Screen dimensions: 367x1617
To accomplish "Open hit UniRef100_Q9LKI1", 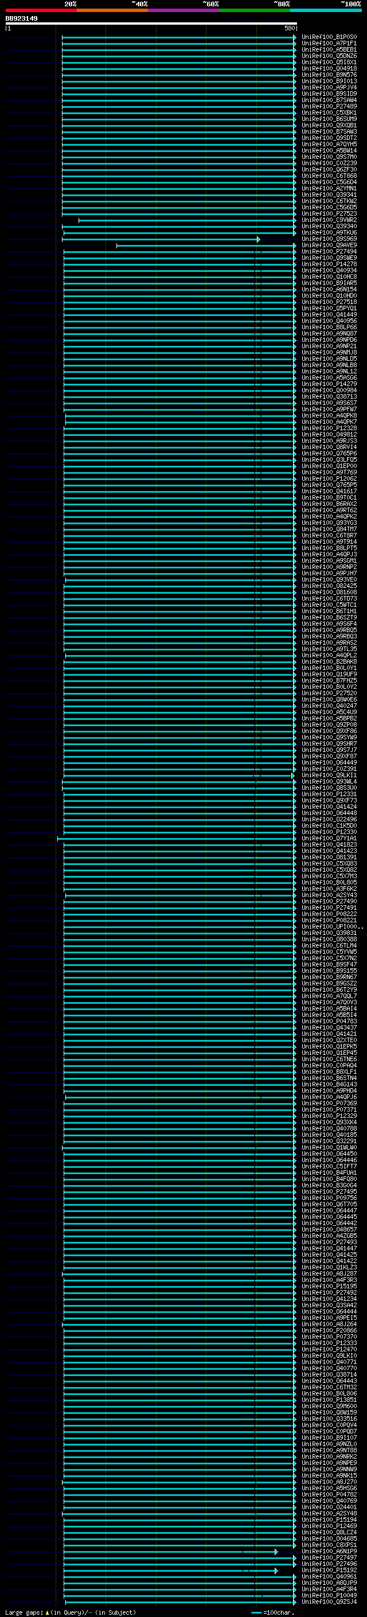I will (x=329, y=776).
